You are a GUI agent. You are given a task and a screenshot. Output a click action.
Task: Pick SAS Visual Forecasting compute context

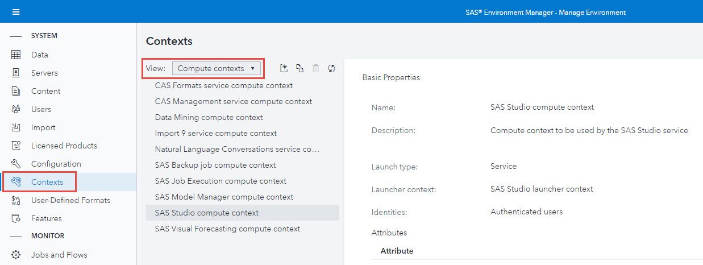227,229
